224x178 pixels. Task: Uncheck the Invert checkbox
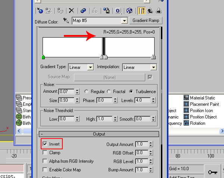[45, 144]
